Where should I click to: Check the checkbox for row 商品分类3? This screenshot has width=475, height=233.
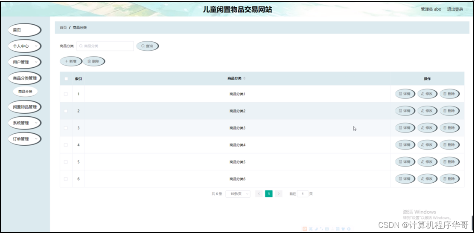point(66,128)
